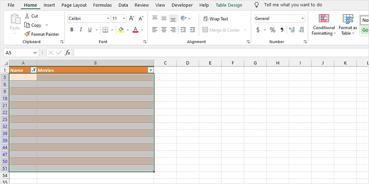Image resolution: width=369 pixels, height=184 pixels.
Task: Activate the Format Painter brush
Action: (42, 34)
